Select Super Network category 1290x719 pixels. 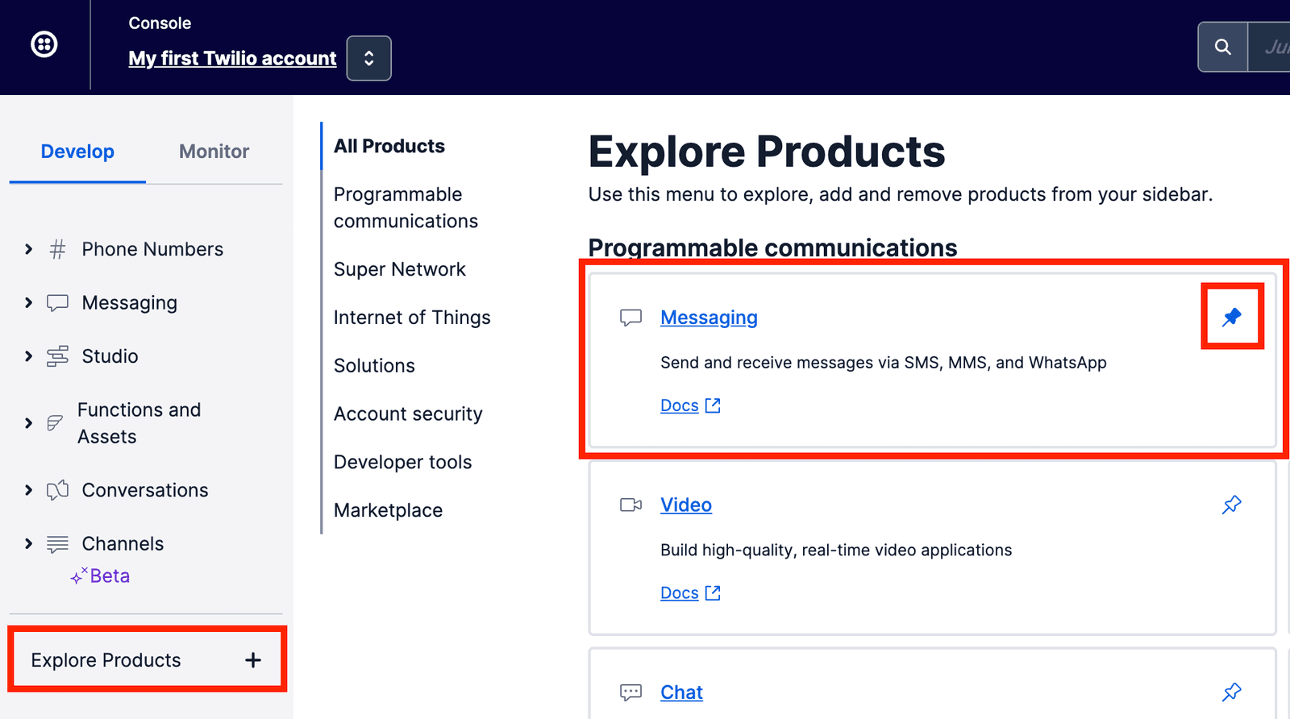[400, 269]
